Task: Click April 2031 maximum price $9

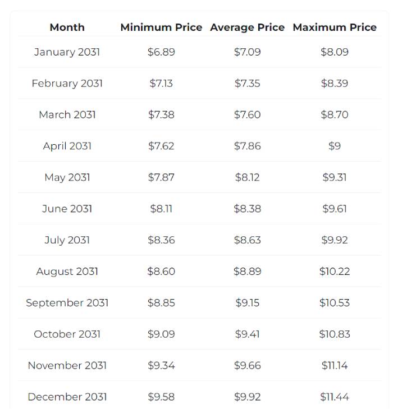Action: [x=335, y=146]
